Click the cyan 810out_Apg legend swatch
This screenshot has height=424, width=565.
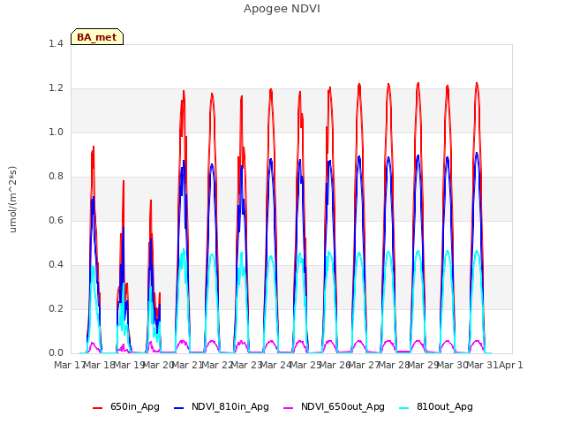[404, 408]
